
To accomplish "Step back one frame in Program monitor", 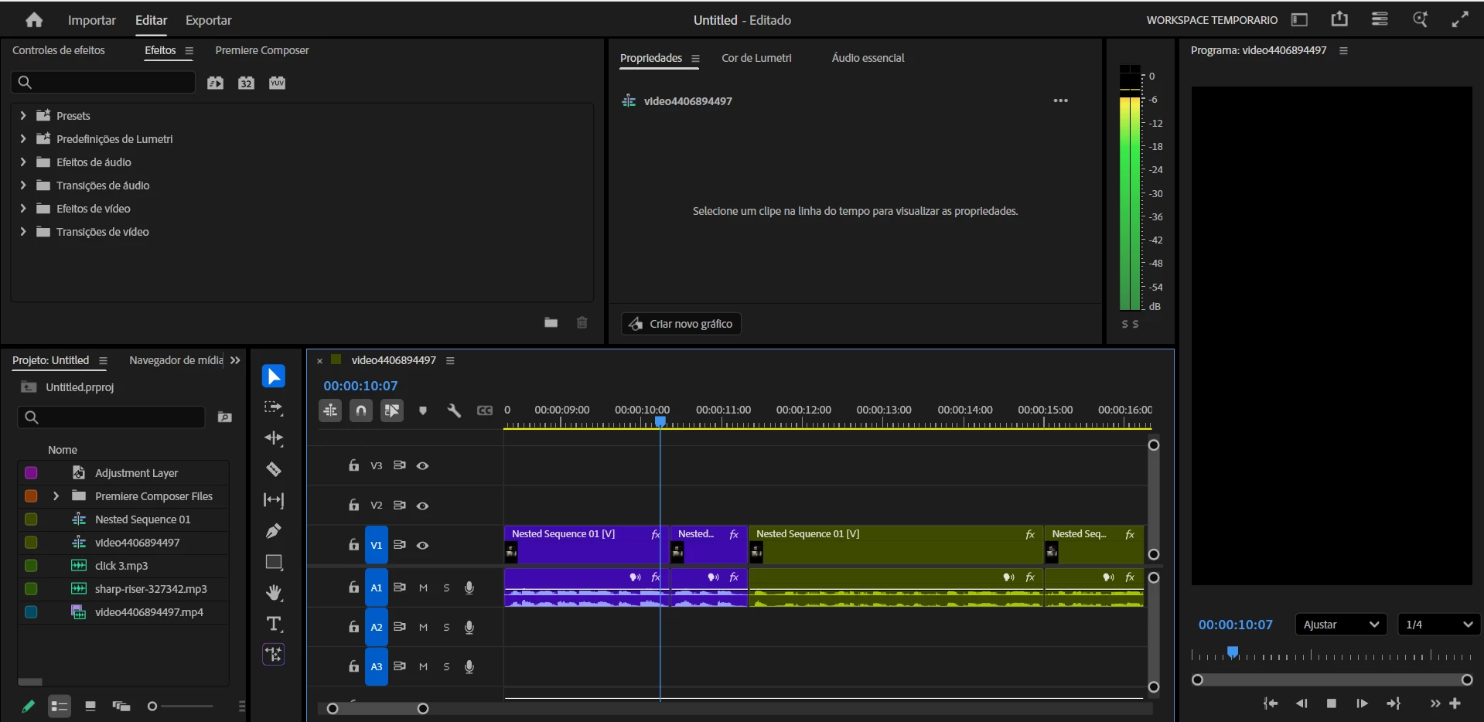I will [1301, 703].
